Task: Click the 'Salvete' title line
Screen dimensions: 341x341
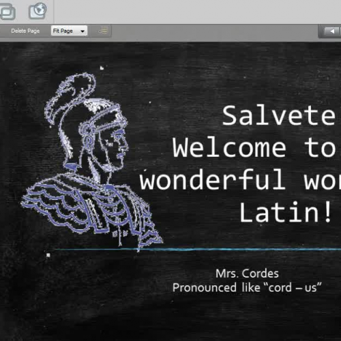Action: (279, 116)
